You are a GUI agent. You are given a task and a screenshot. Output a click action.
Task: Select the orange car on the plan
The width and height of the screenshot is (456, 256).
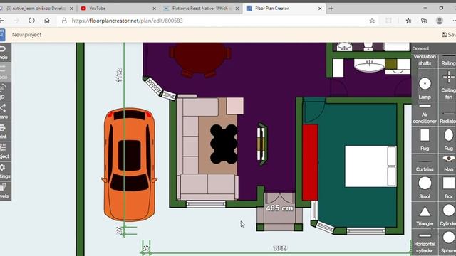pyautogui.click(x=130, y=164)
